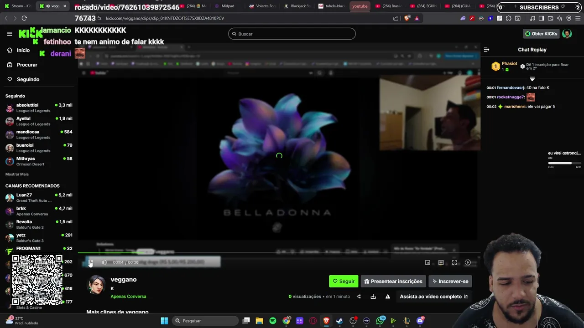The width and height of the screenshot is (584, 328).
Task: Share page via address bar icon
Action: (x=396, y=18)
